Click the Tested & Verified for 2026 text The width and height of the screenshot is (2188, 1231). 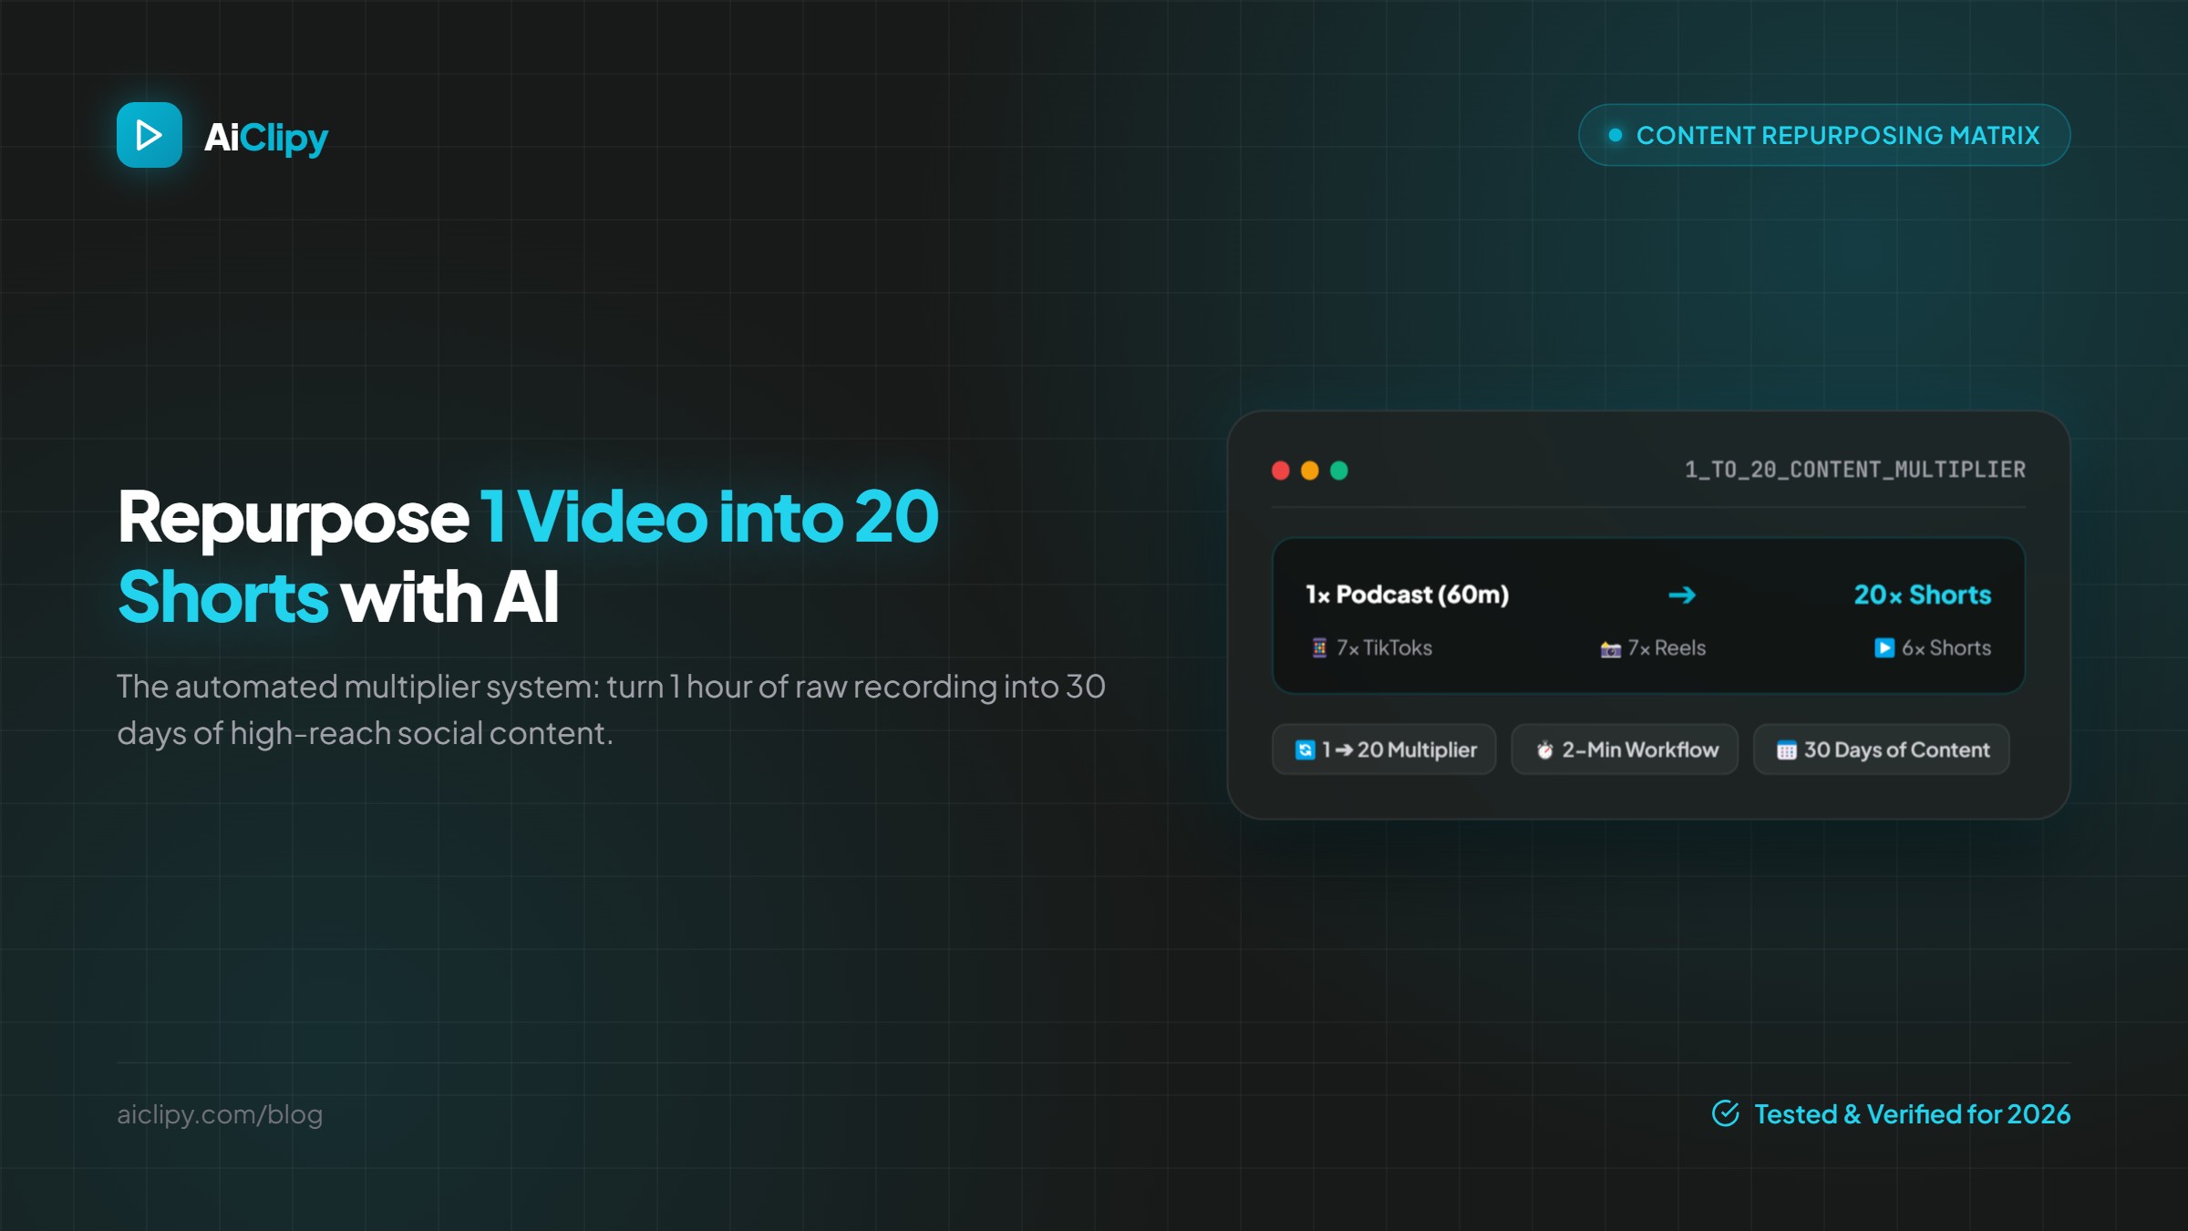1912,1114
